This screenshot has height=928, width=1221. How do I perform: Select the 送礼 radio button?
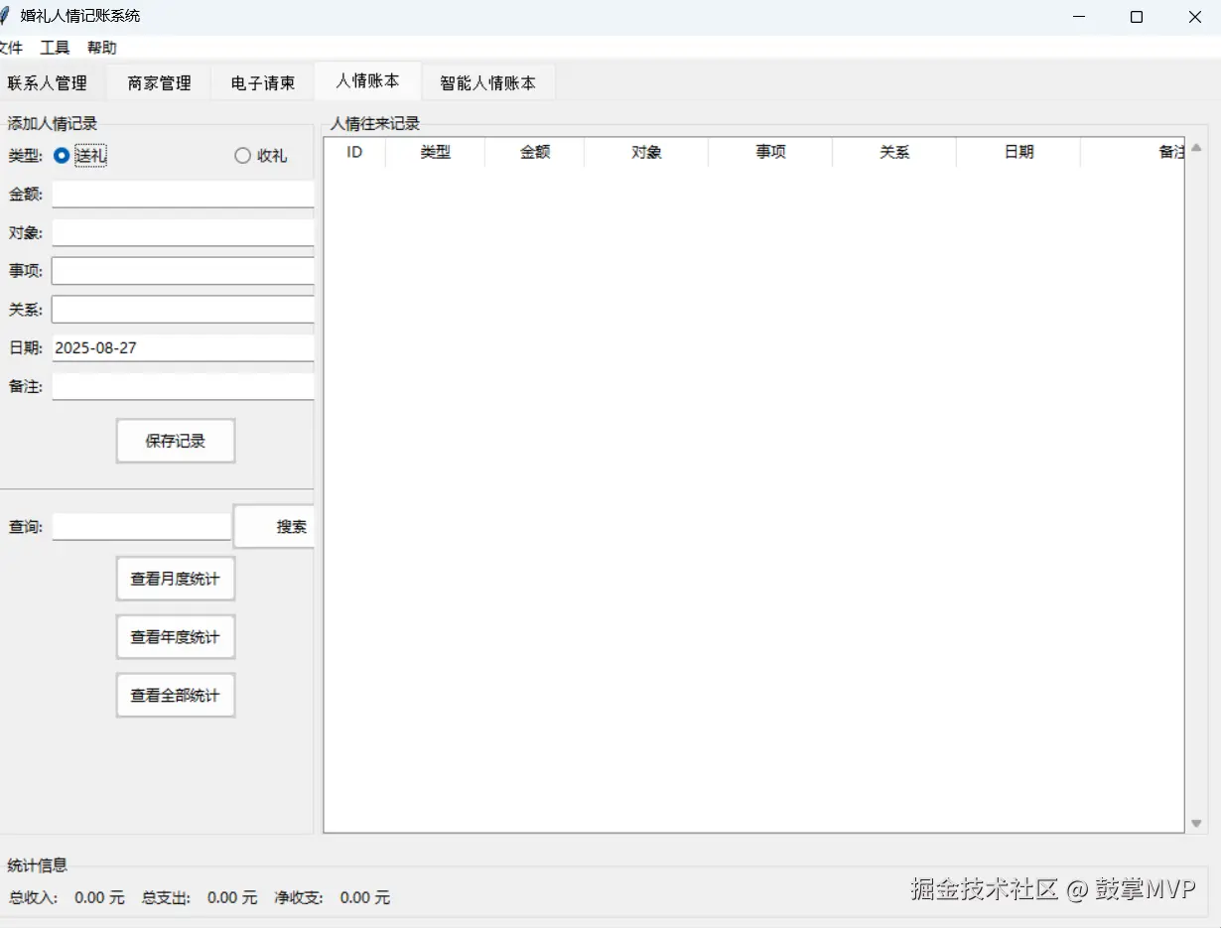click(x=62, y=155)
